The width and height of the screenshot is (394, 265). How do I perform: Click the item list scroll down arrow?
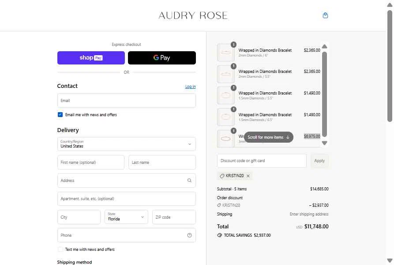coord(324,143)
